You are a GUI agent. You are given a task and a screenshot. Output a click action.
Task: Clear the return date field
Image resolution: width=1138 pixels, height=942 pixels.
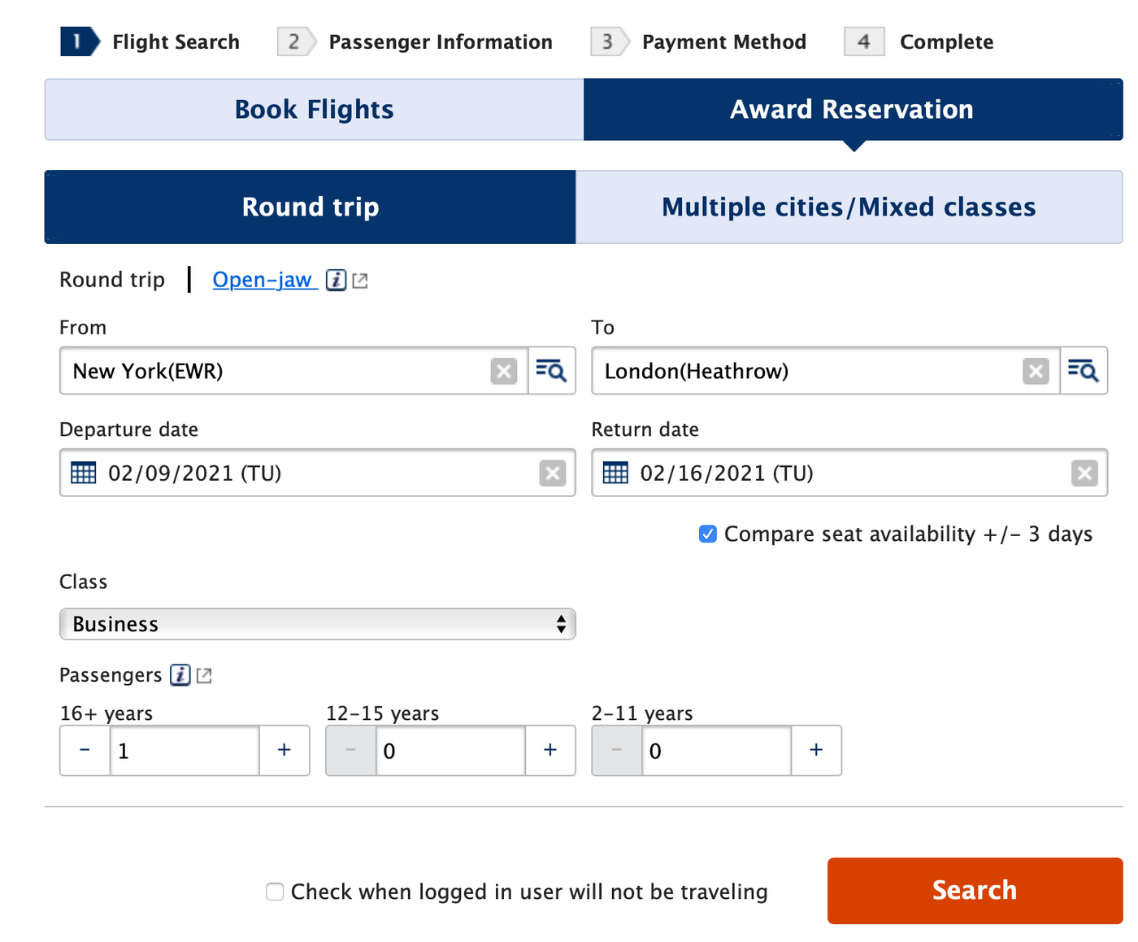point(1084,473)
